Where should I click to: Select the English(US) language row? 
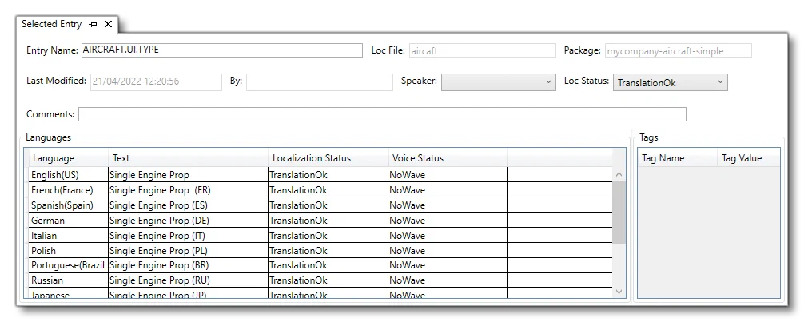pos(320,174)
